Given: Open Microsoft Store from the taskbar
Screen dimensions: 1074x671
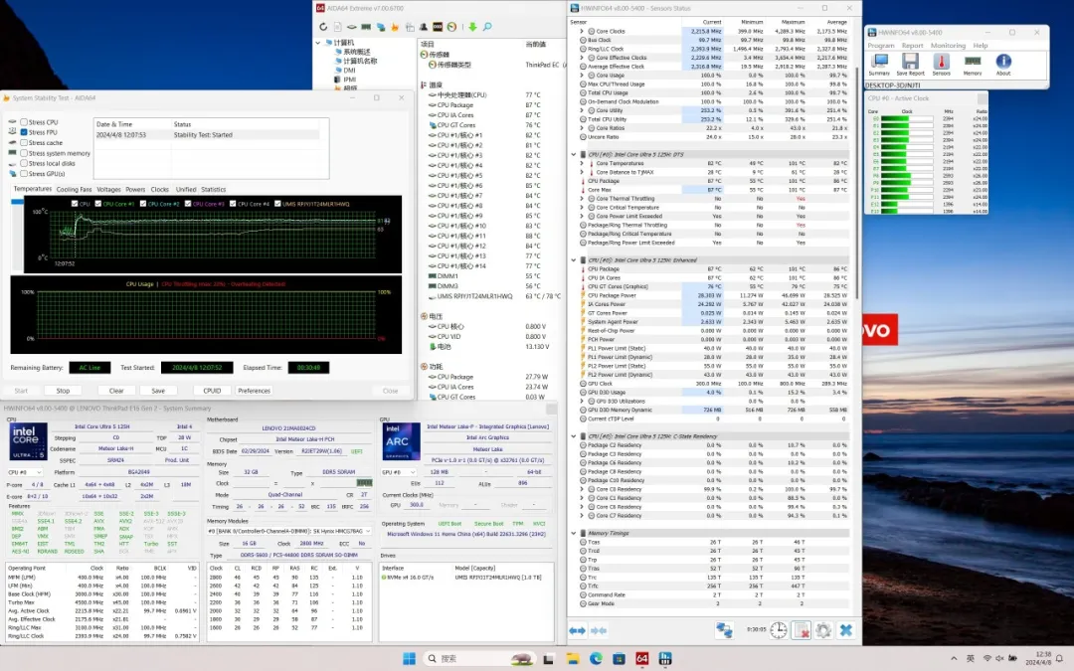Looking at the screenshot, I should tap(620, 659).
